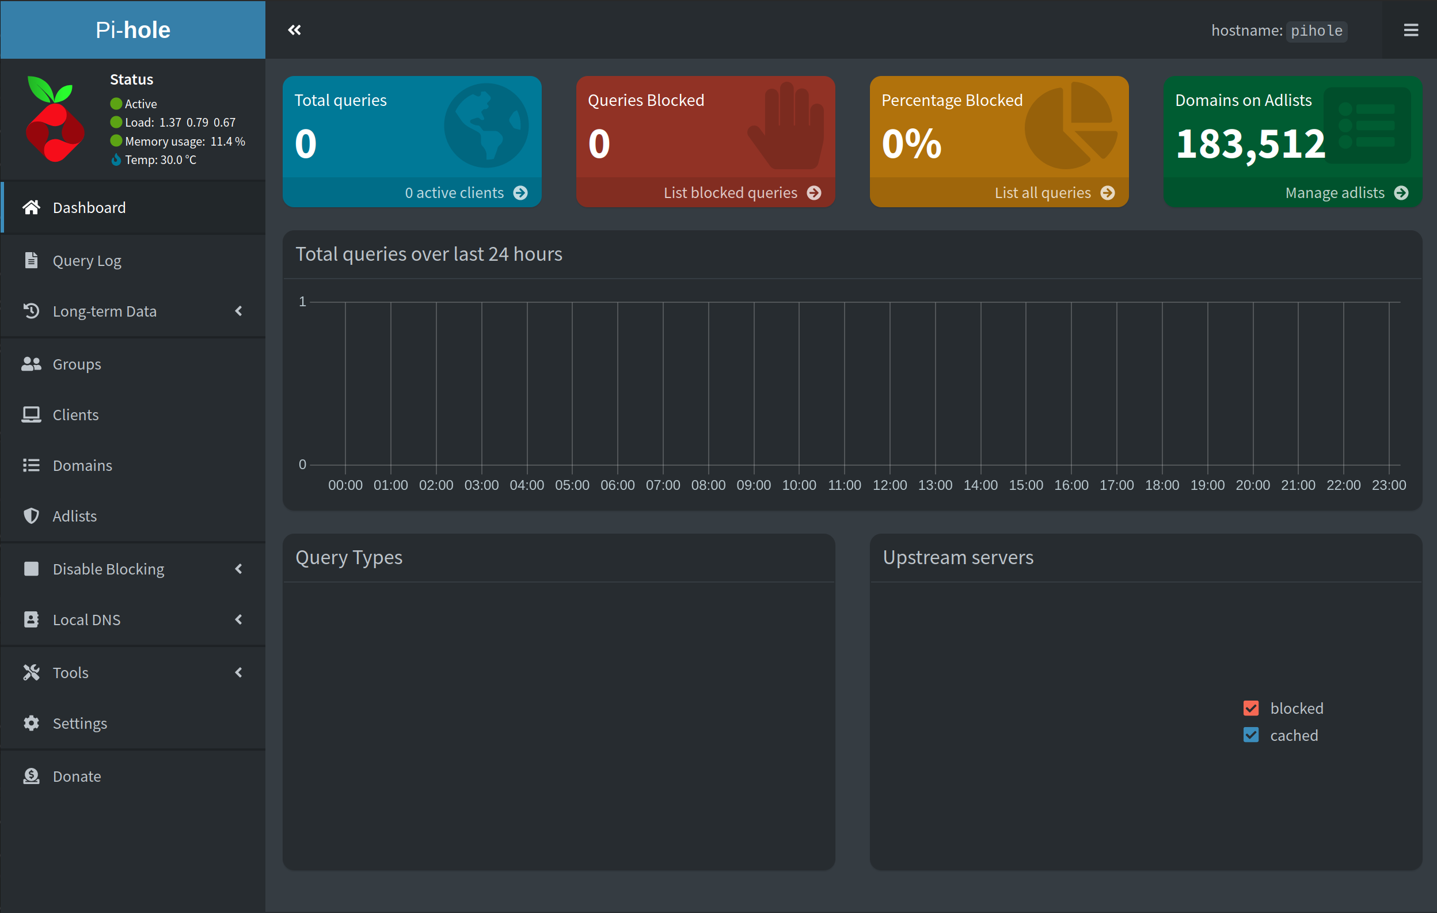The width and height of the screenshot is (1437, 913).
Task: Click the hand icon in Queries Blocked card
Action: point(786,125)
